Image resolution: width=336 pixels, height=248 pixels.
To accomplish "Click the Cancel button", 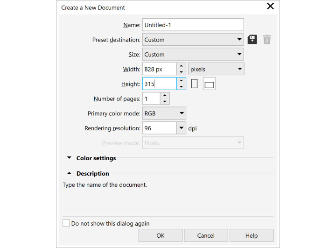I will click(206, 235).
